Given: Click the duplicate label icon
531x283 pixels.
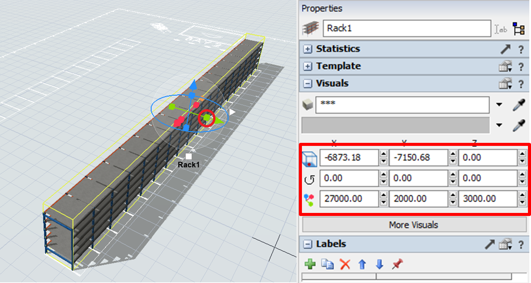Looking at the screenshot, I should [327, 264].
